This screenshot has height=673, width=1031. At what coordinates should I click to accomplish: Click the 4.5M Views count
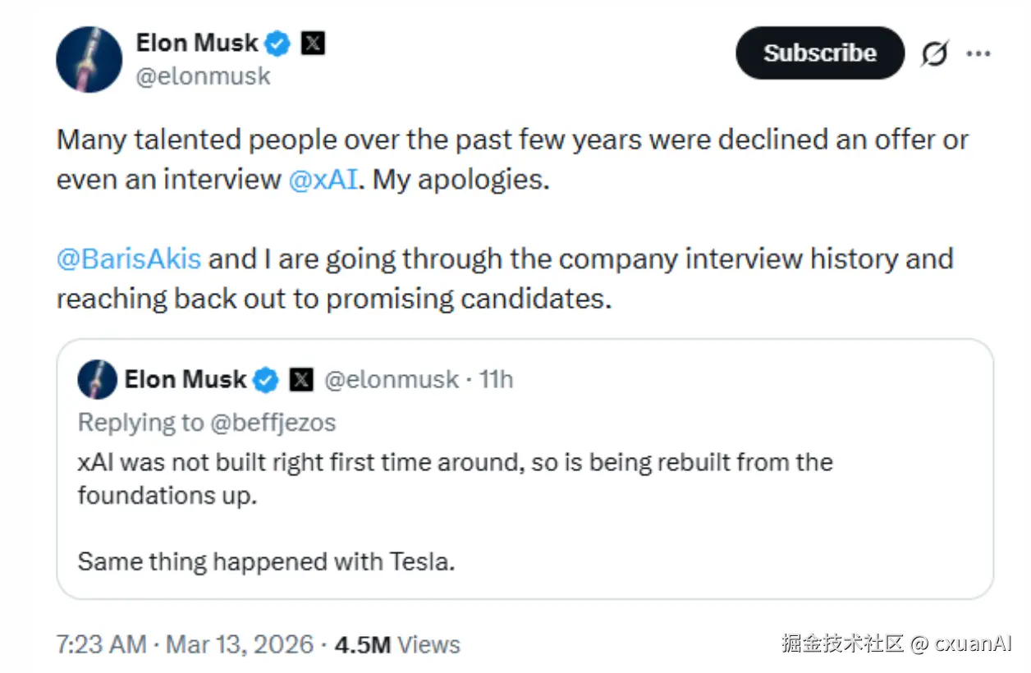coord(397,644)
